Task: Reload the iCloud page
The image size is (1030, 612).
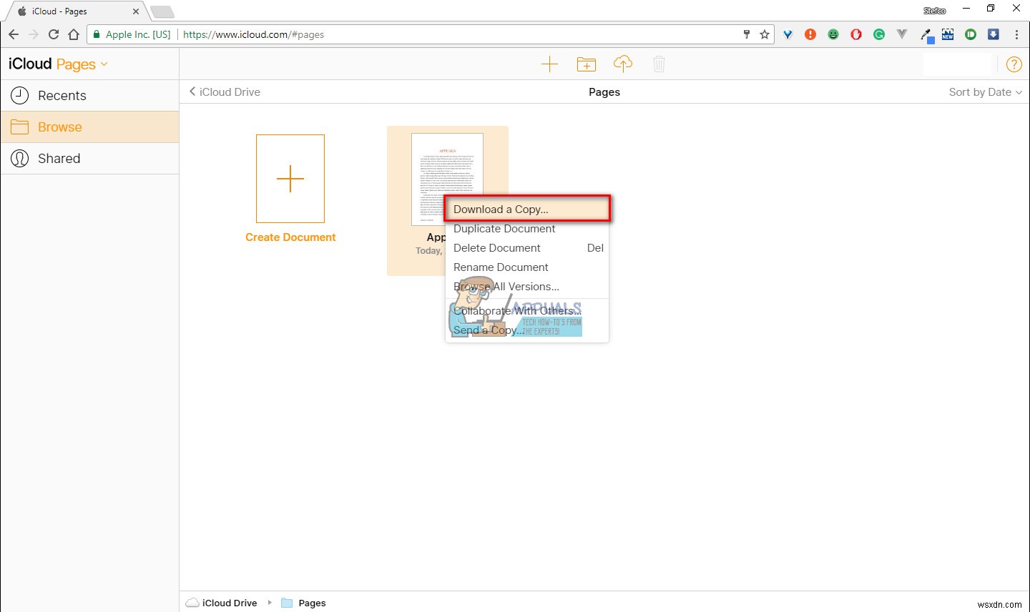Action: [x=54, y=34]
